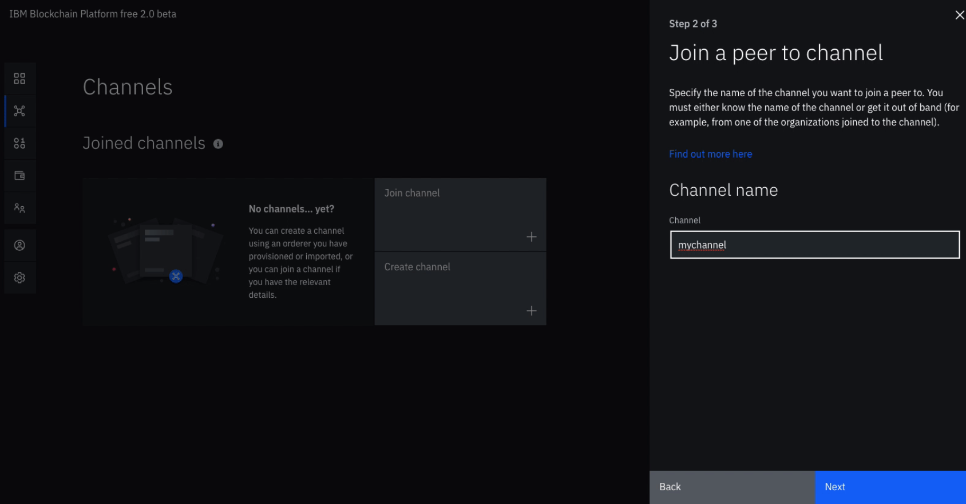Close the Join a peer to channel panel

pos(959,15)
